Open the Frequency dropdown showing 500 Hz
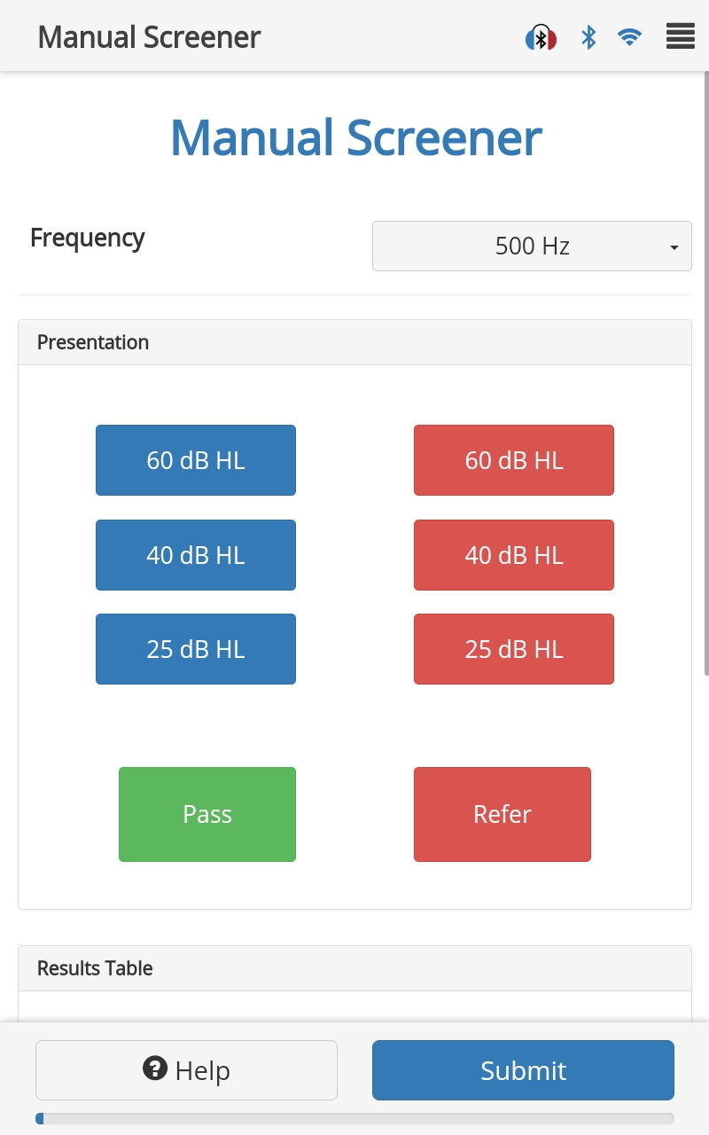Image resolution: width=709 pixels, height=1135 pixels. 532,246
